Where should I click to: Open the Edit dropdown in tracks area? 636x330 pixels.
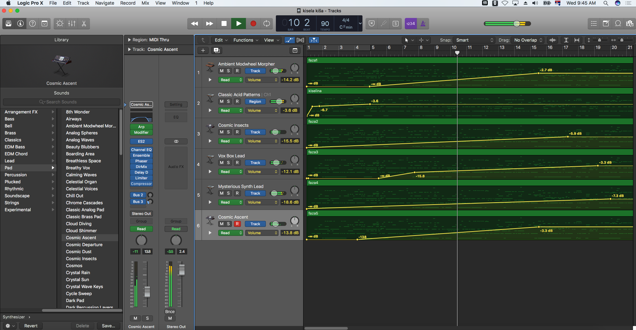[221, 40]
